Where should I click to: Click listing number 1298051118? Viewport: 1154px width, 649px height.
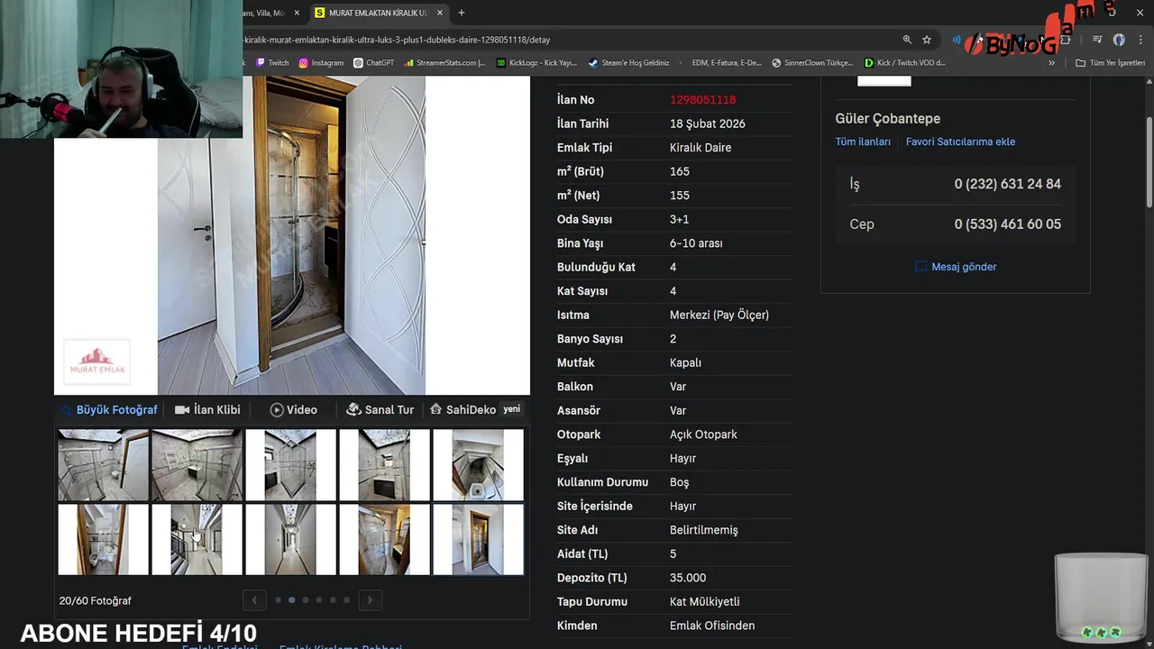pyautogui.click(x=702, y=100)
